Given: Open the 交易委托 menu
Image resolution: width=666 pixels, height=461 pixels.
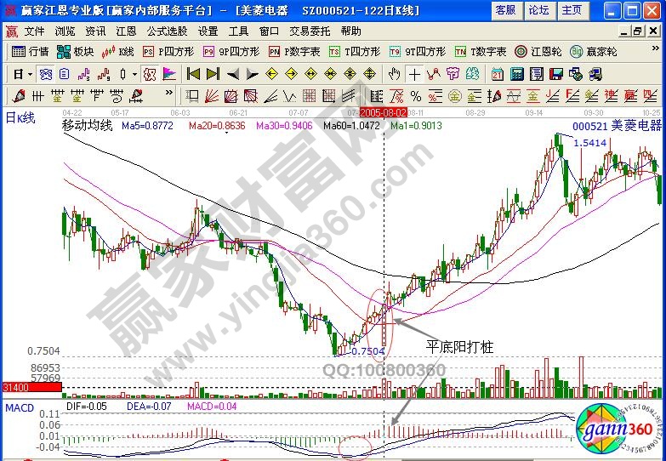Looking at the screenshot, I should [308, 31].
